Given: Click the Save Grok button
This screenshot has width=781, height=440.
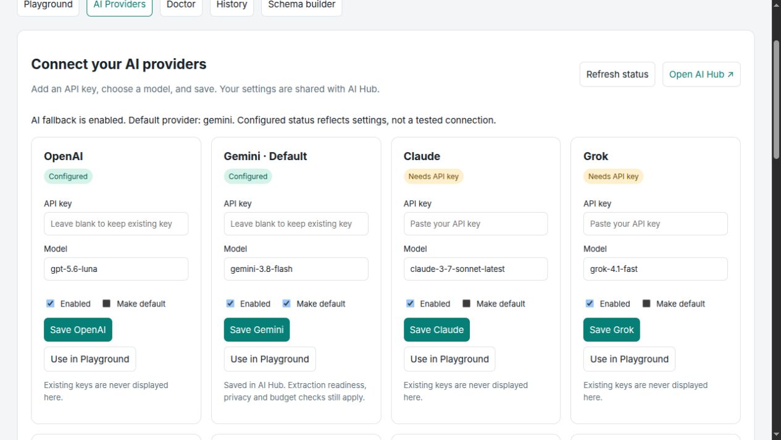Looking at the screenshot, I should pyautogui.click(x=612, y=329).
